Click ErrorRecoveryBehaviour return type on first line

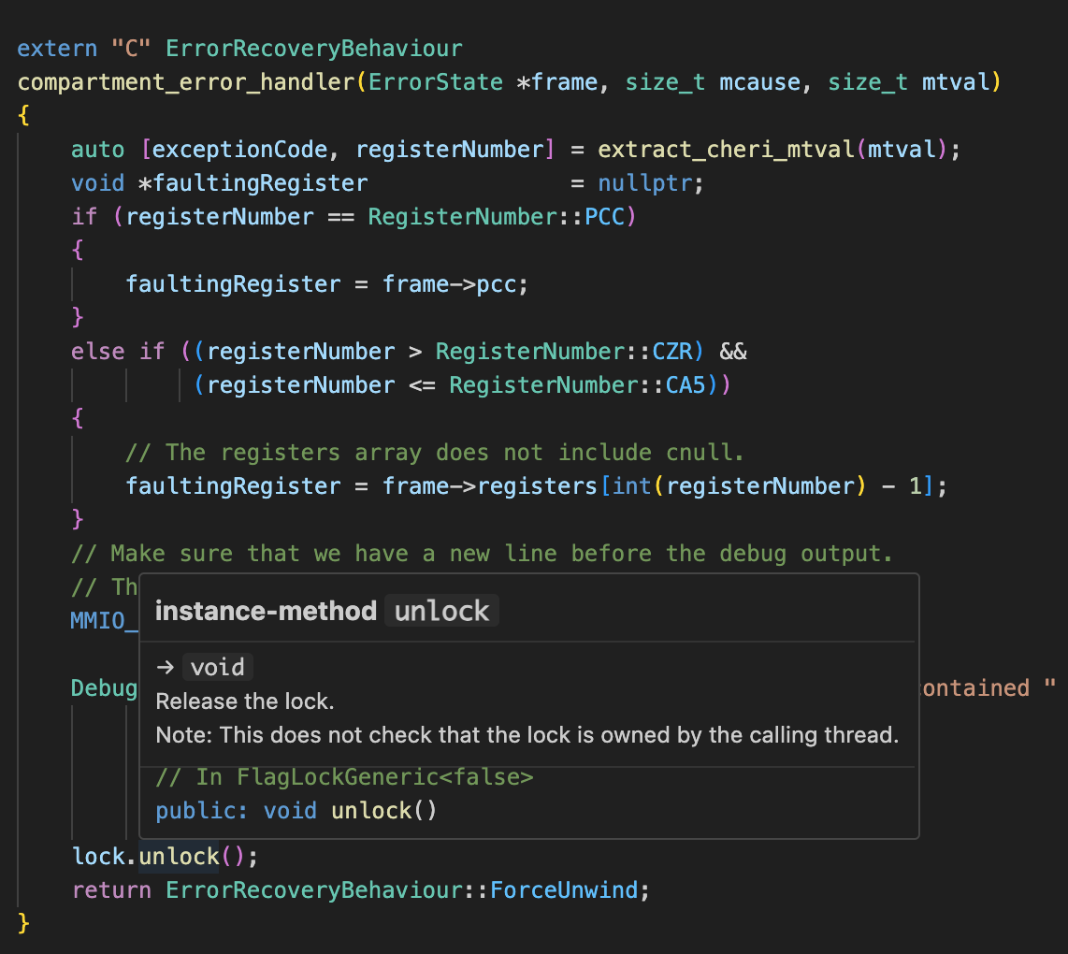pos(314,49)
